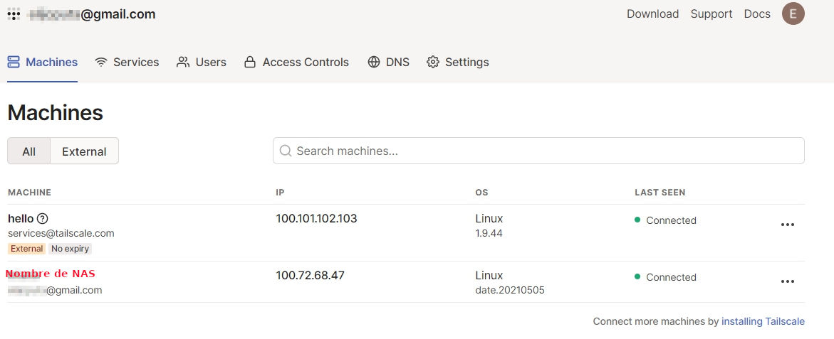Click the DNS globe icon
The width and height of the screenshot is (834, 339).
(374, 62)
